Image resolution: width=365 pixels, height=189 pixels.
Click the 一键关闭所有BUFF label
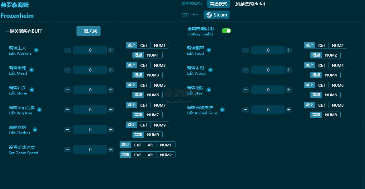pyautogui.click(x=24, y=31)
